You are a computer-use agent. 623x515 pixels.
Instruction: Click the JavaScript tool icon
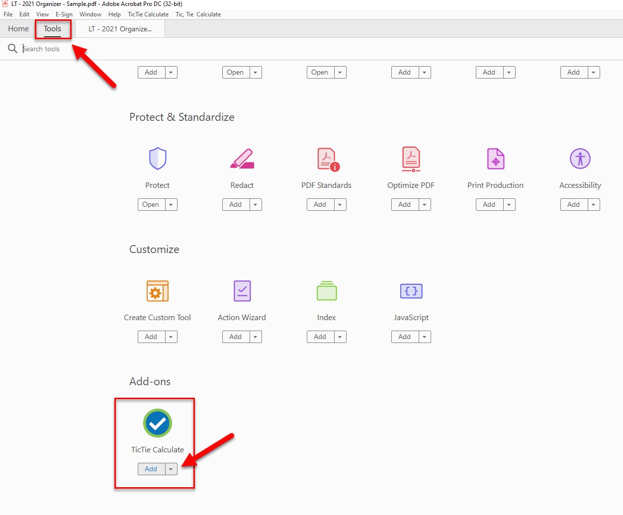(x=411, y=291)
